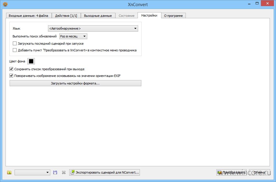This screenshot has height=182, width=276.
Task: Start conversion with "Преобразовать" button
Action: click(231, 172)
